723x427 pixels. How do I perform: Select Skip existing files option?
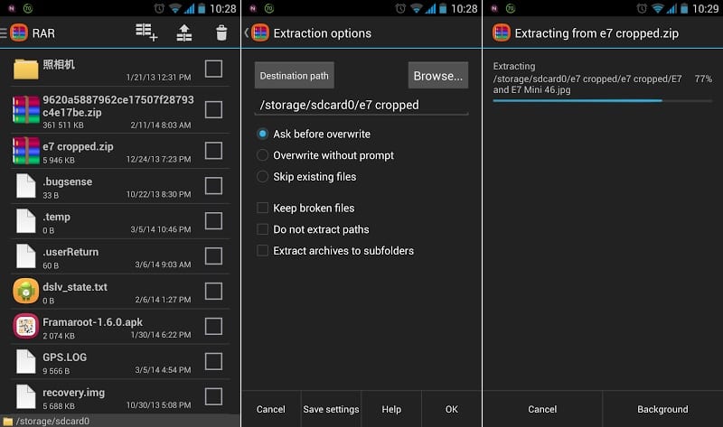click(x=263, y=177)
